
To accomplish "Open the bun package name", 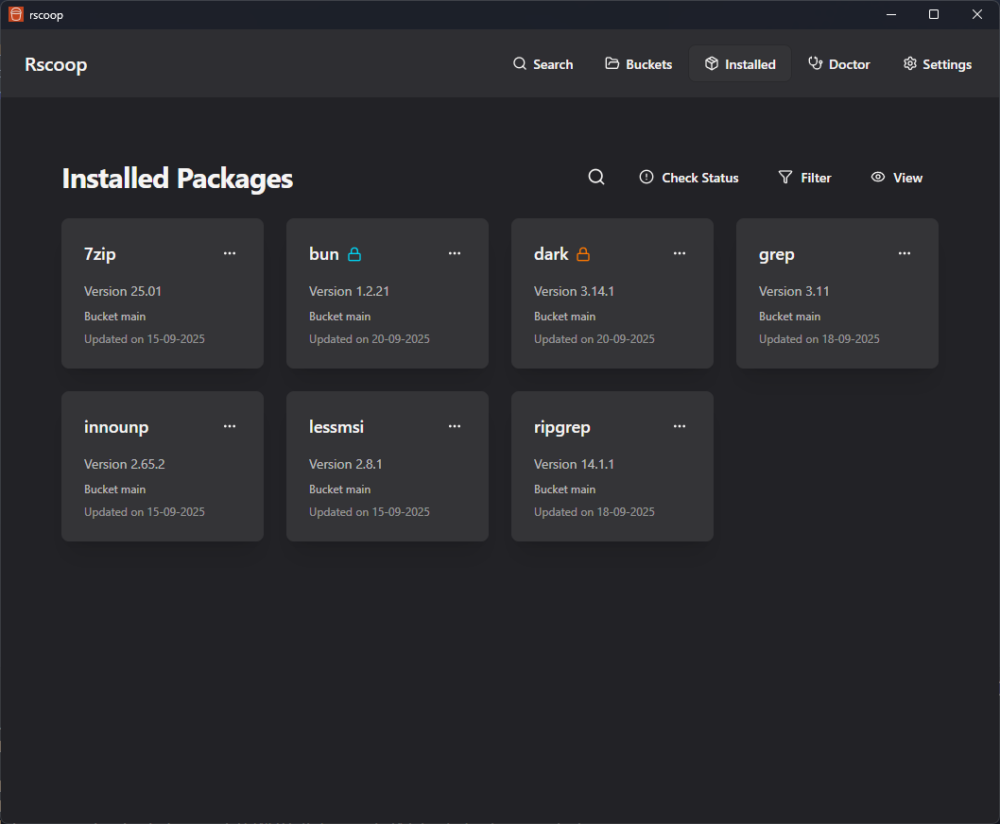I will point(324,254).
